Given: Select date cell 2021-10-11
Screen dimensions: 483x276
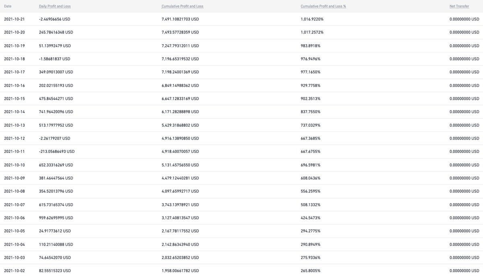Looking at the screenshot, I should point(14,152).
